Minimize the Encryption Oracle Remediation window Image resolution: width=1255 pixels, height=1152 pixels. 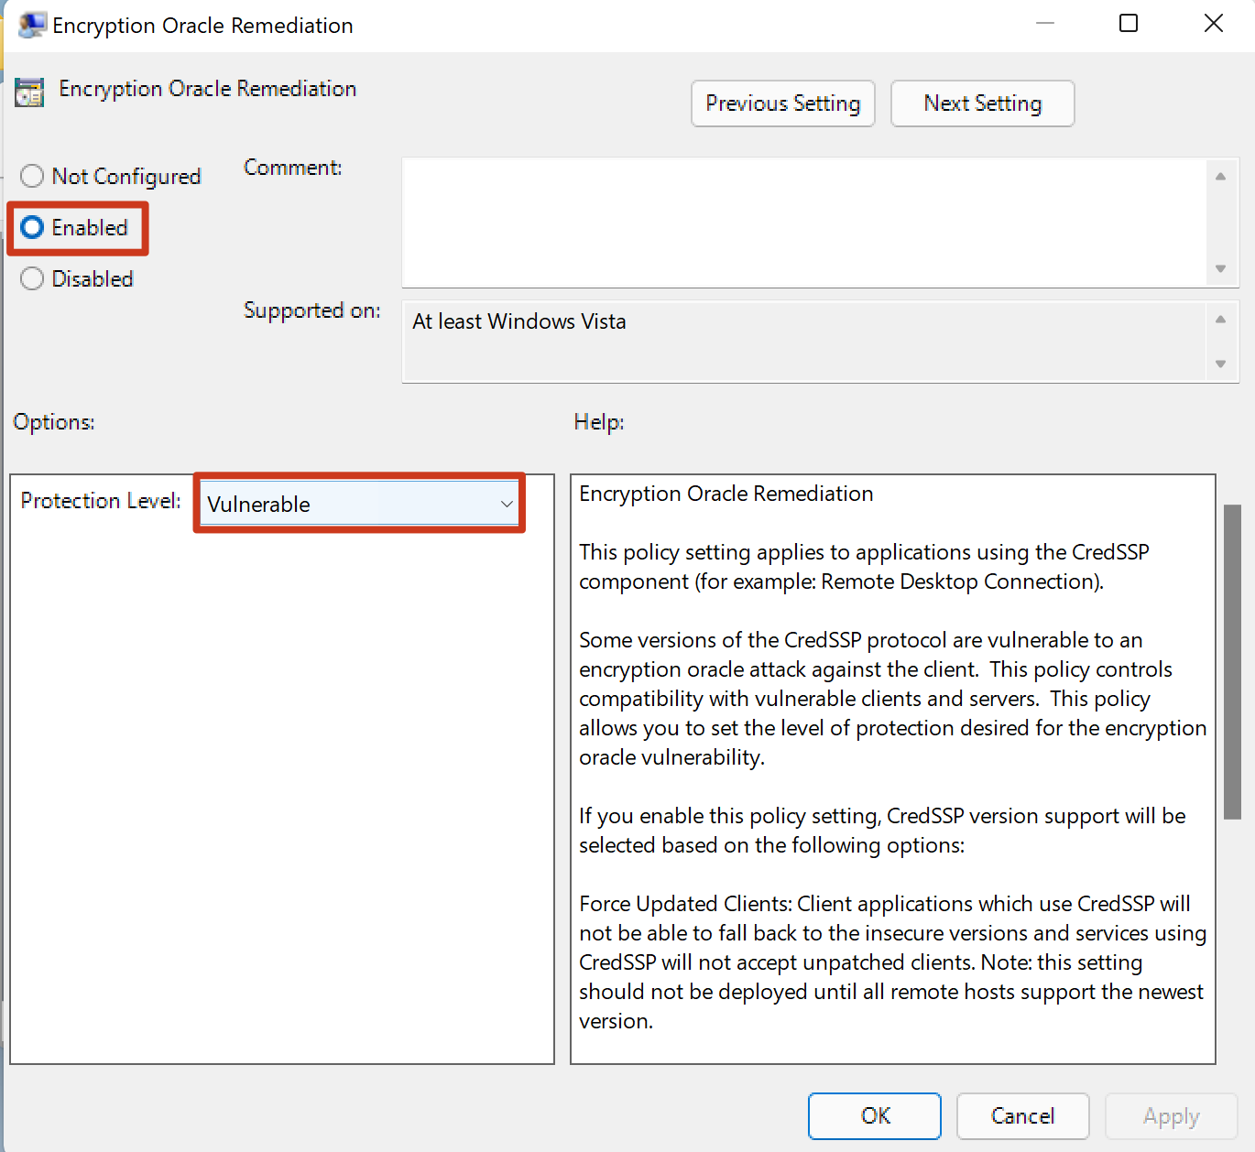click(x=1045, y=23)
